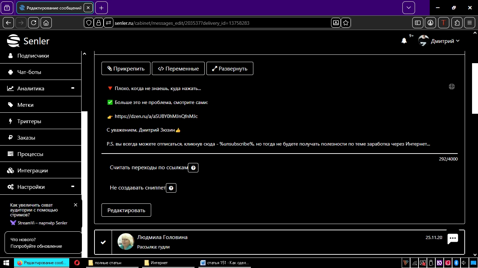The width and height of the screenshot is (478, 268).
Task: Click help icon beside Считать переходы по ссылкам
Action: pyautogui.click(x=193, y=168)
